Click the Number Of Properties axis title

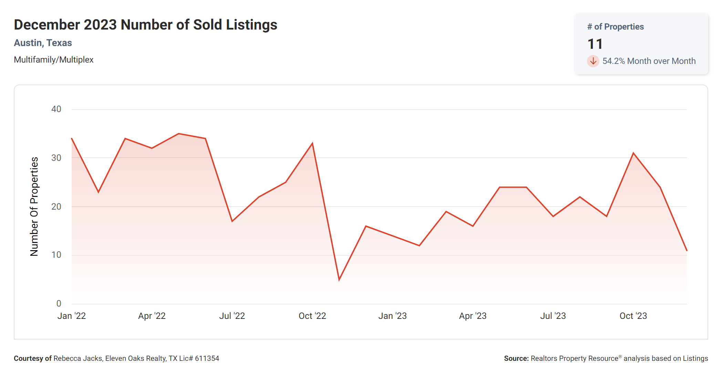[x=34, y=207]
